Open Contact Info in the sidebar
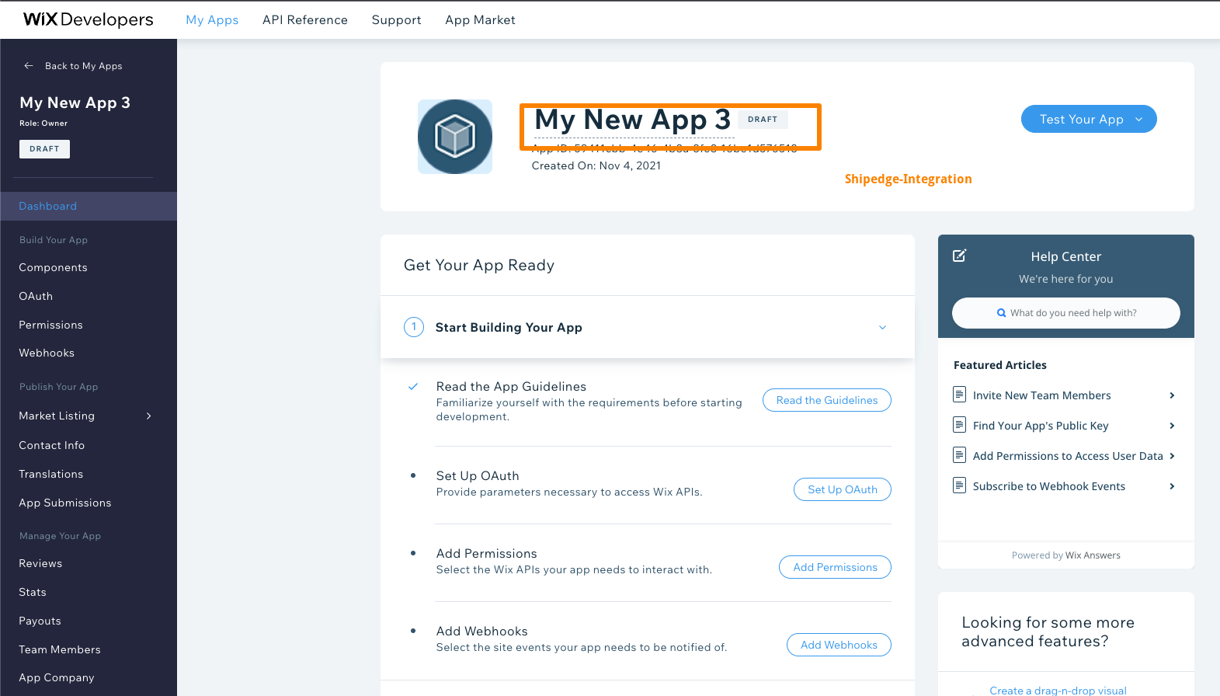The height and width of the screenshot is (696, 1220). point(52,445)
